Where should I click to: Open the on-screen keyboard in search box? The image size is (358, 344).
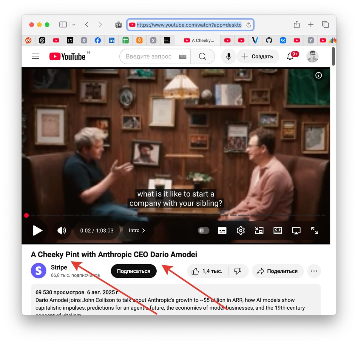tap(183, 57)
